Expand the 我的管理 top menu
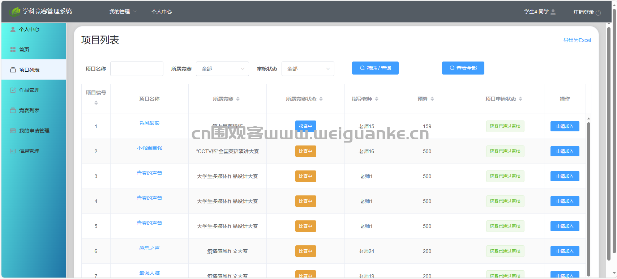 [123, 12]
